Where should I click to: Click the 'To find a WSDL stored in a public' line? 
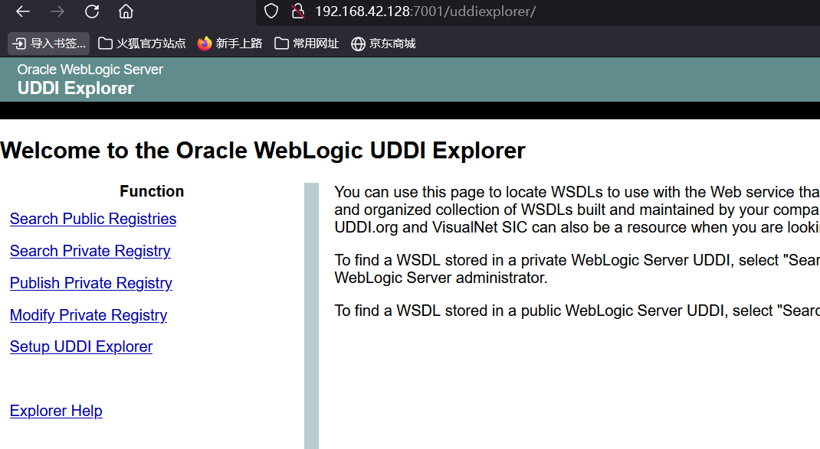(577, 311)
